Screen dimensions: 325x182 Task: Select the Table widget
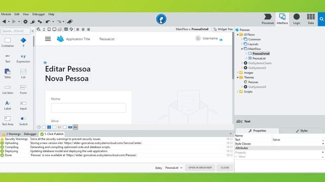tap(8, 74)
